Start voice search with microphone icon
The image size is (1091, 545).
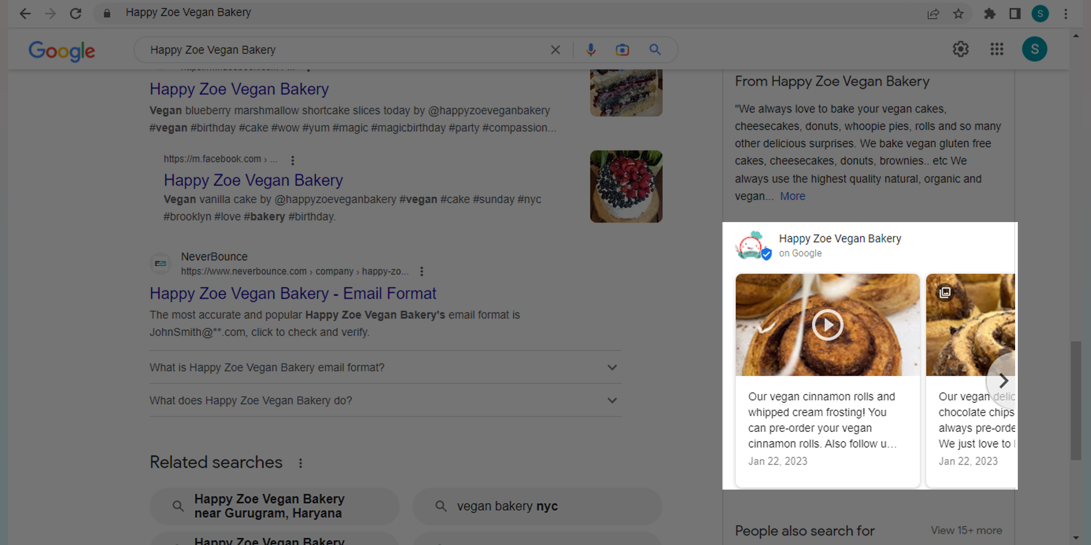pos(591,50)
